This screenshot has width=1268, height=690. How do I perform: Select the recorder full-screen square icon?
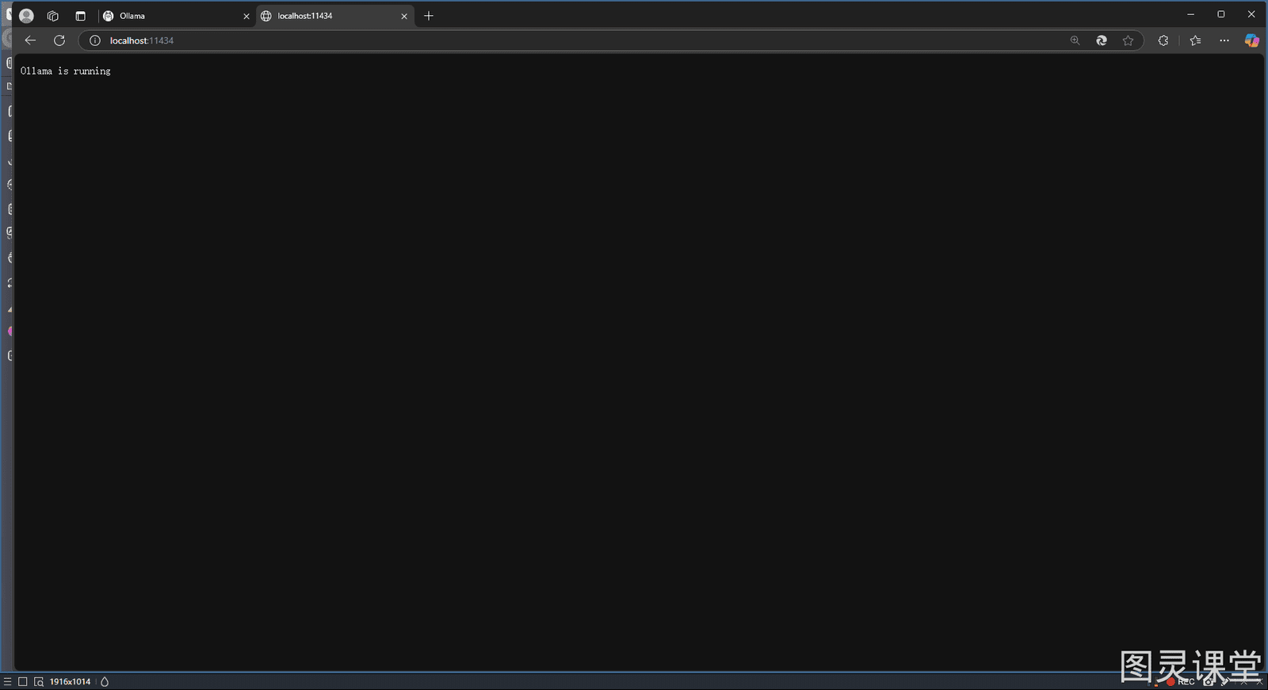point(23,682)
